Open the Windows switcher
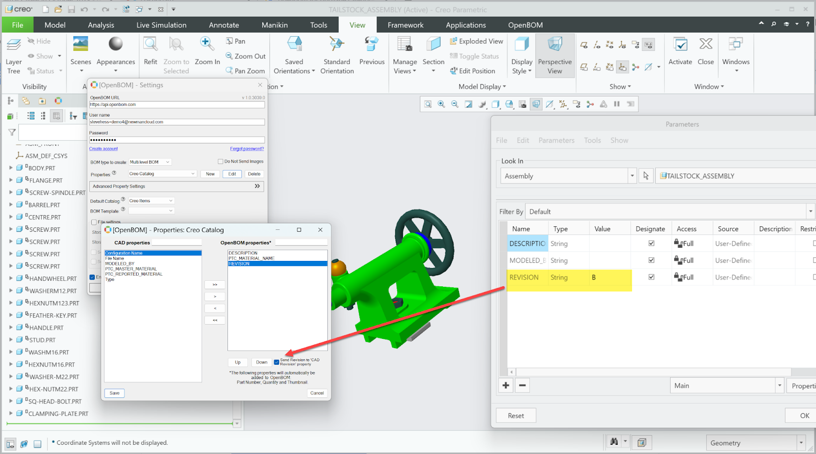This screenshot has width=816, height=454. (x=735, y=54)
